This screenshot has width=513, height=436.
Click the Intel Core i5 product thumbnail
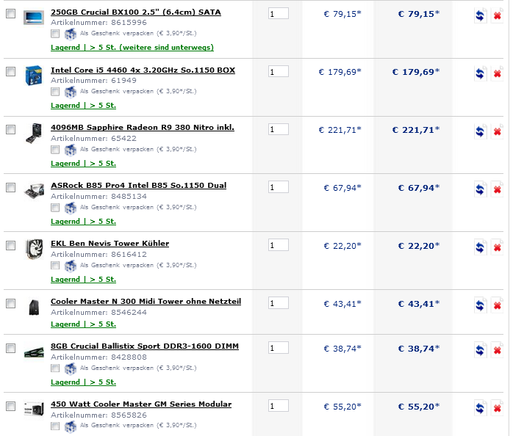[33, 76]
